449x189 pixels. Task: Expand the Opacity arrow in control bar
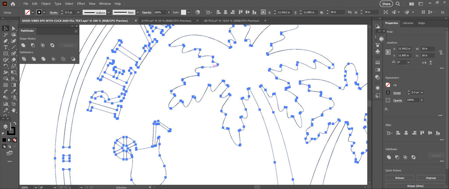pyautogui.click(x=169, y=13)
